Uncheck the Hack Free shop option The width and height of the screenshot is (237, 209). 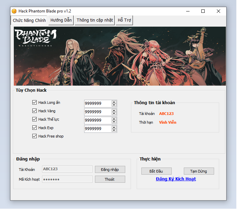point(34,136)
